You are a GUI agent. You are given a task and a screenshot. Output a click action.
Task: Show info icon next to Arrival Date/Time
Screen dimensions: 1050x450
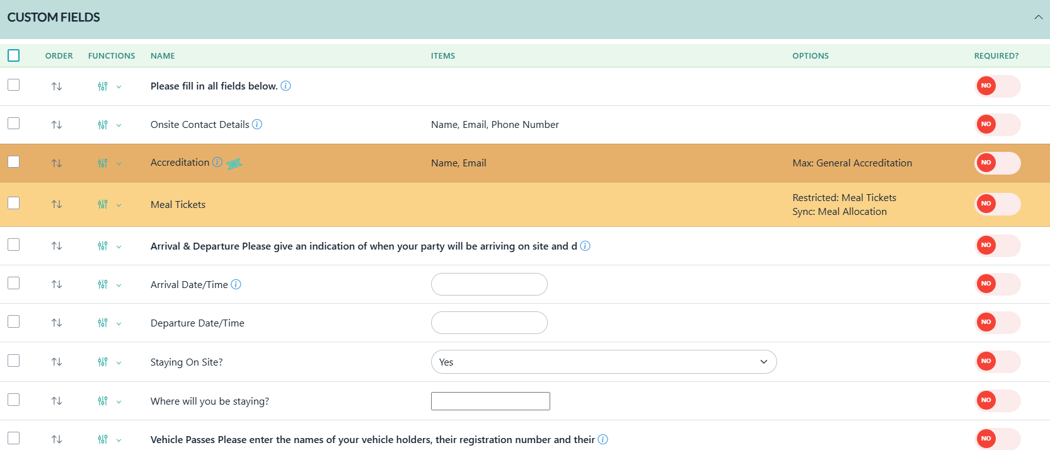point(236,284)
